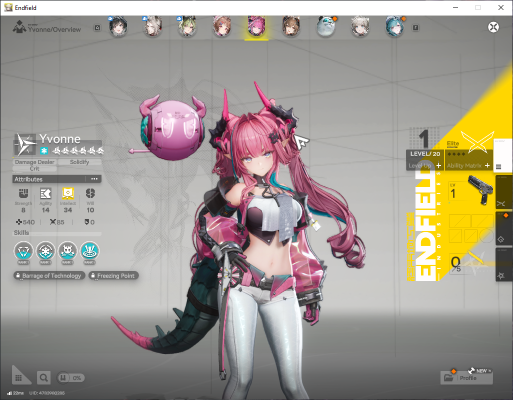This screenshot has height=400, width=513.
Task: Click the empty circular gear slot
Action: click(486, 235)
